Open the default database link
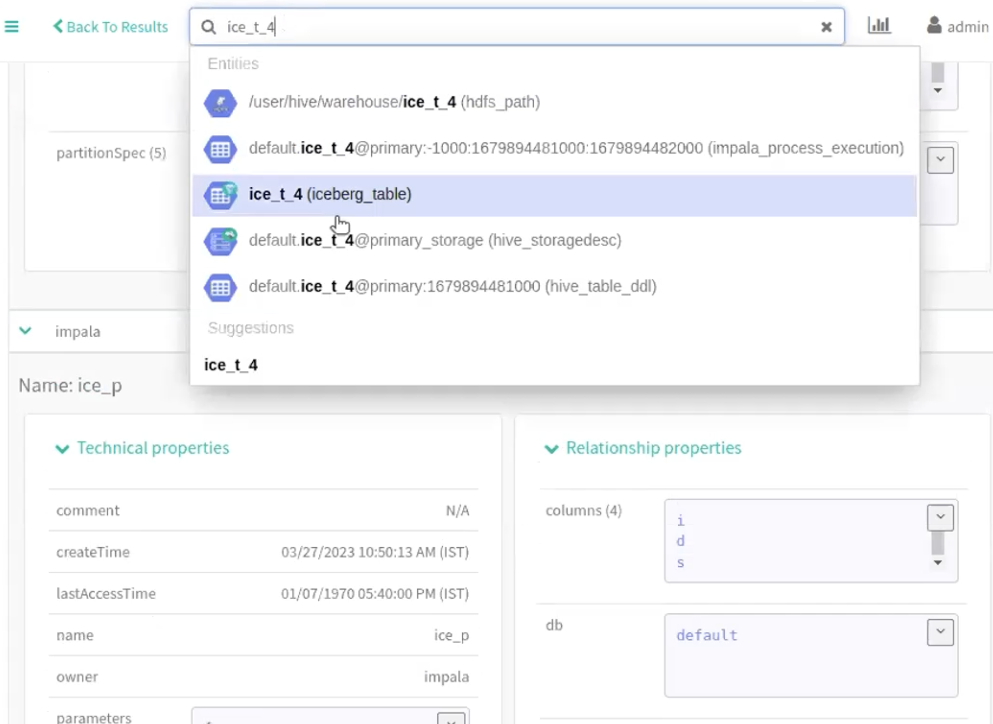The width and height of the screenshot is (993, 724). (707, 635)
